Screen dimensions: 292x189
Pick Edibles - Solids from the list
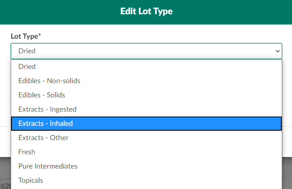42,95
